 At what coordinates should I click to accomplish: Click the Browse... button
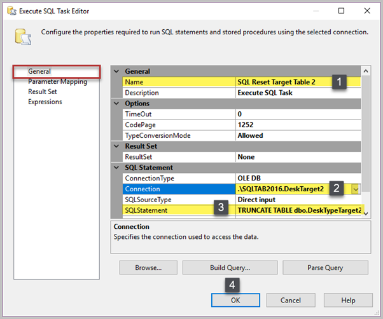[x=148, y=268]
